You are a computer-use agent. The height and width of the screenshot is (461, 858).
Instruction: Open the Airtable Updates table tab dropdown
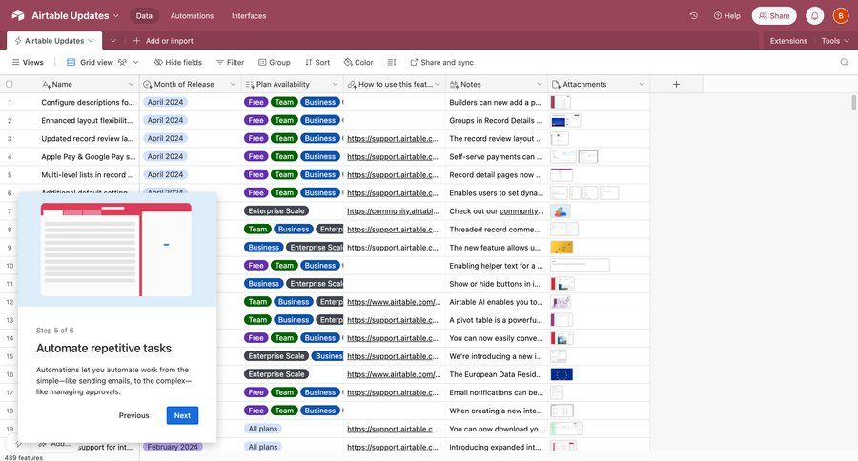point(91,40)
